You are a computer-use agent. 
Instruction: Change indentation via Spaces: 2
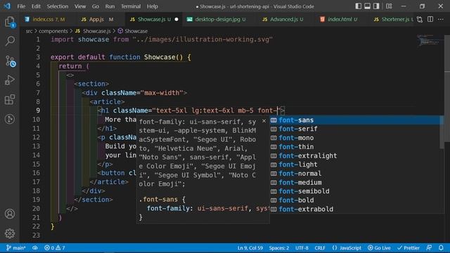click(279, 248)
